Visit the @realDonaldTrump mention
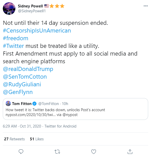 (28, 69)
